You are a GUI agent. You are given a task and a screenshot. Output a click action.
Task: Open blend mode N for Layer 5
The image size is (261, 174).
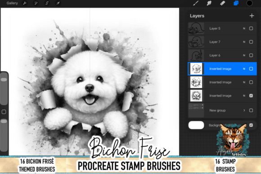click(244, 28)
